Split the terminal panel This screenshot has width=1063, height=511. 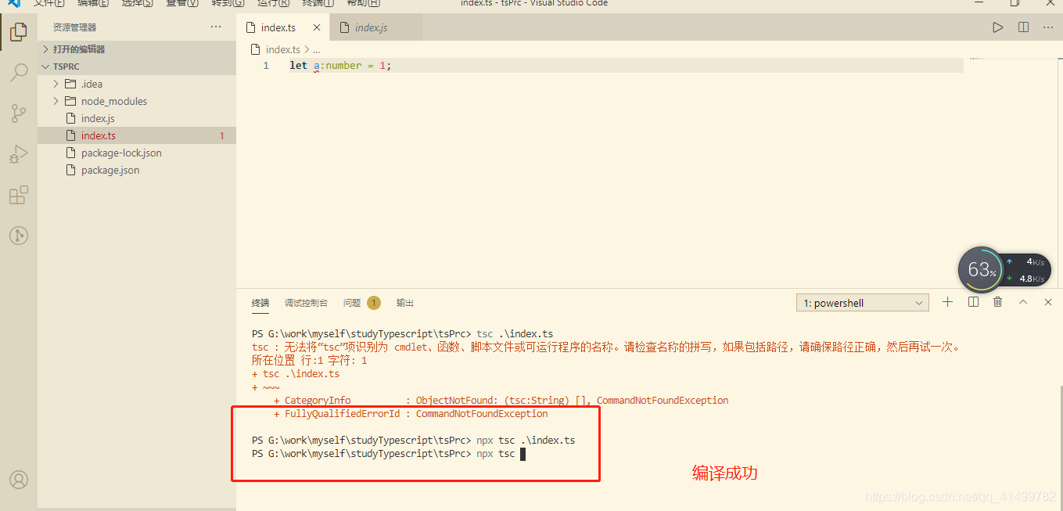(973, 302)
